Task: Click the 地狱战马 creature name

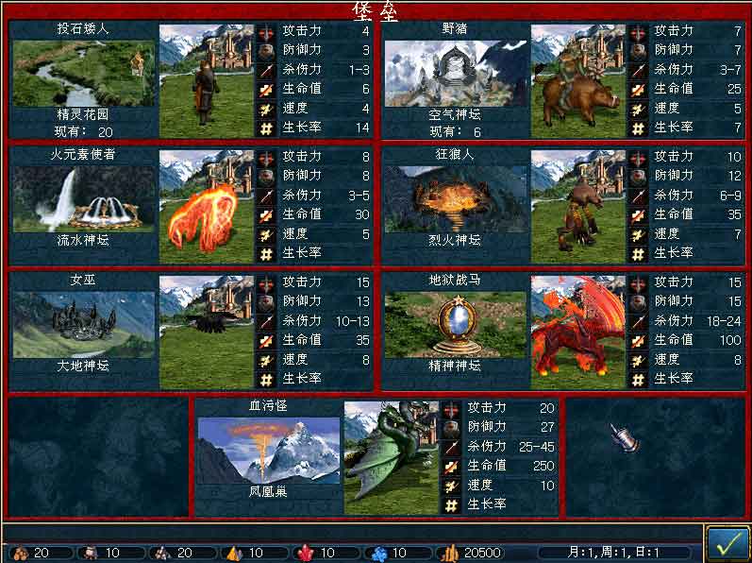Action: point(455,281)
